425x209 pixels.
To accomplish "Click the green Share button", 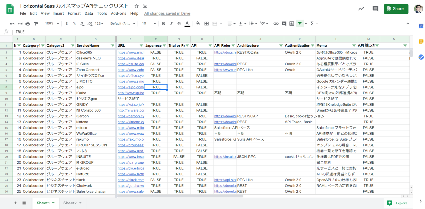I will coord(396,9).
